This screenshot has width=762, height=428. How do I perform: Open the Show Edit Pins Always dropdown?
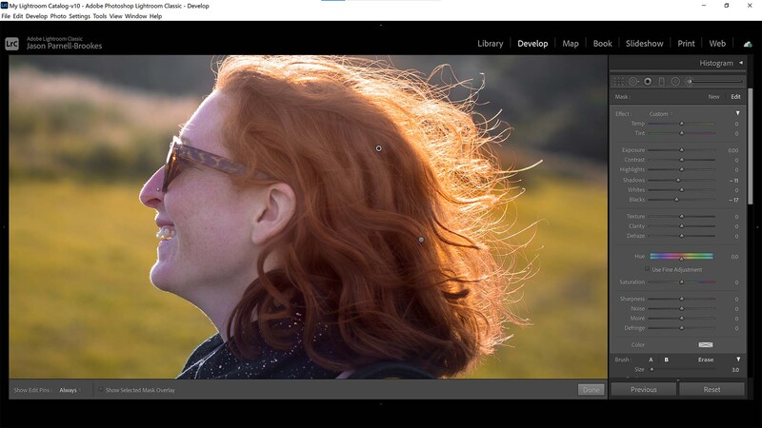tap(70, 390)
